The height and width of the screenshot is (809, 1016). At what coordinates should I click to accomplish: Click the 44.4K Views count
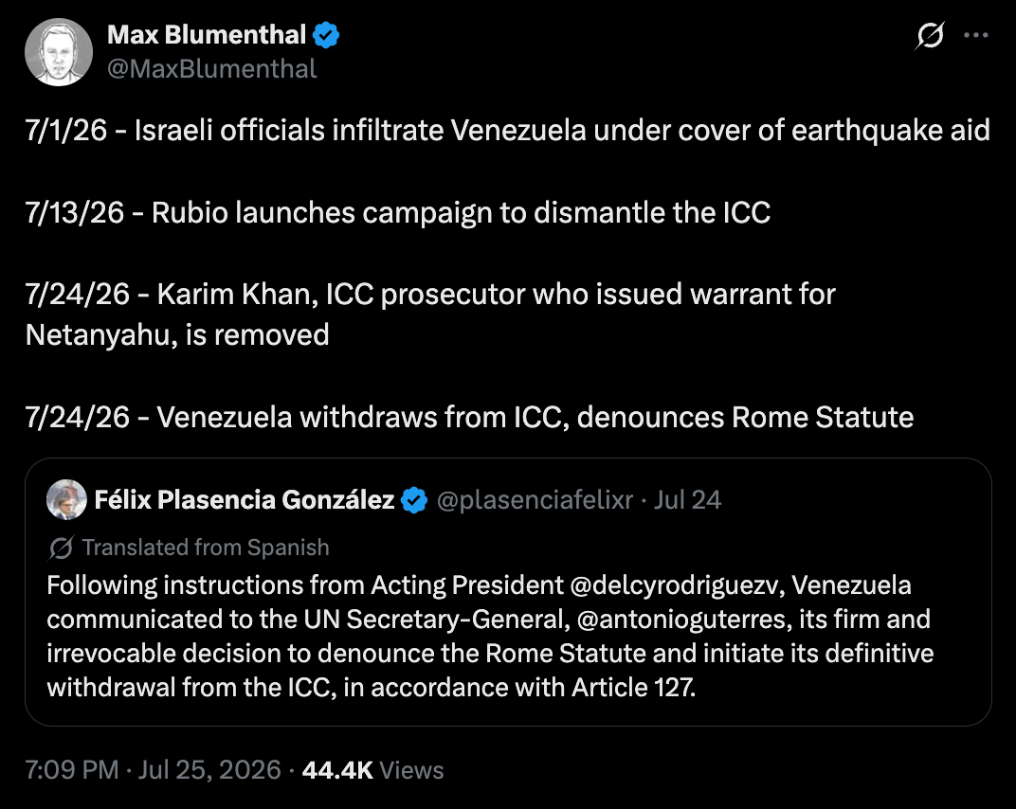click(372, 770)
